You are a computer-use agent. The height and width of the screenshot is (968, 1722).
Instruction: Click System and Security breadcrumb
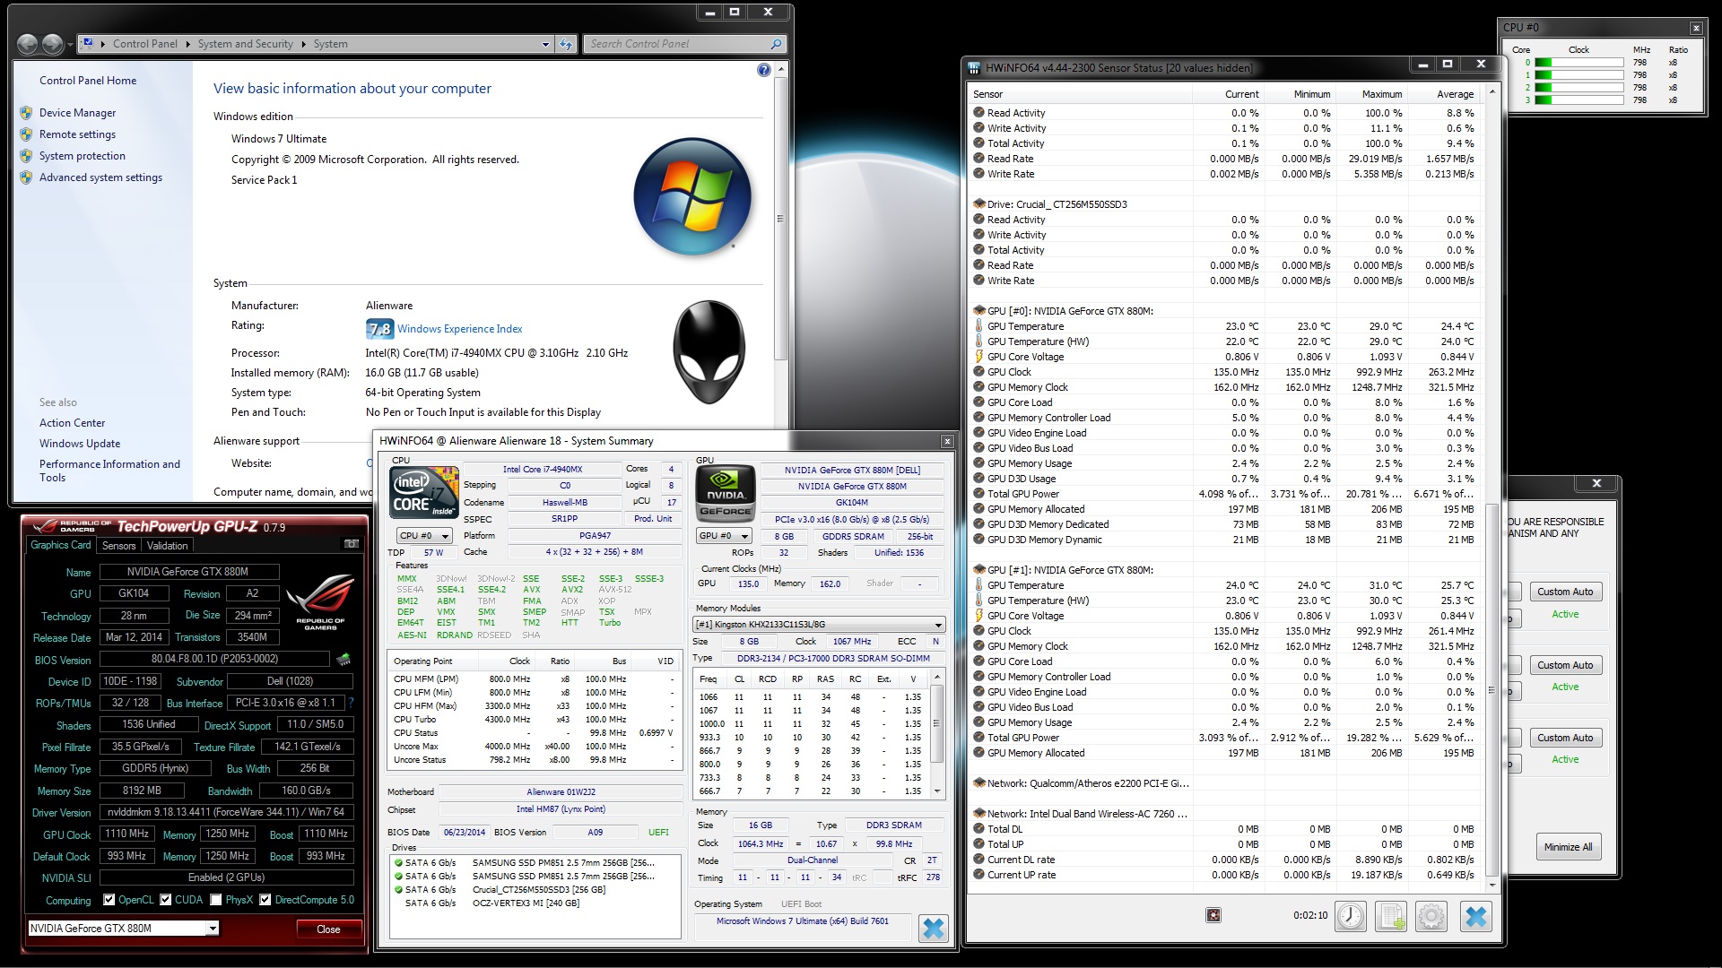tap(246, 44)
